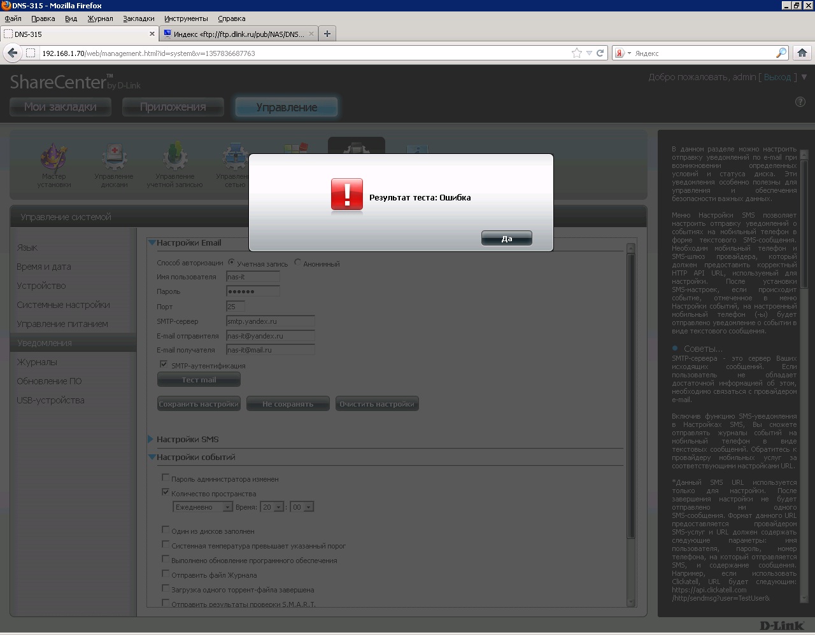This screenshot has height=635, width=815.
Task: Click the red error exclamation icon
Action: tap(347, 194)
